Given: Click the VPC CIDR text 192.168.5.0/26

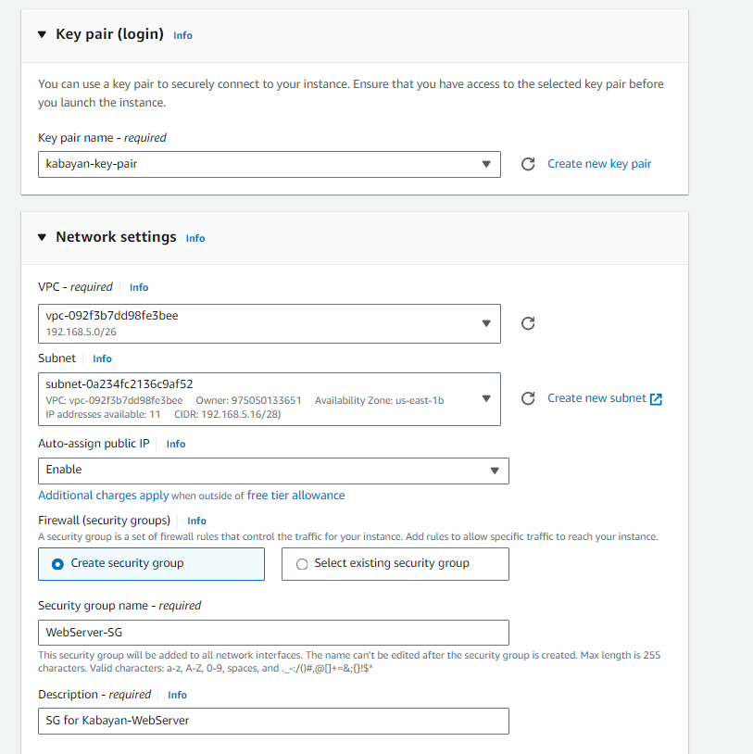Looking at the screenshot, I should 81,333.
